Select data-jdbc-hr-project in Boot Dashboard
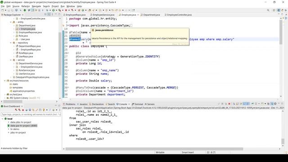 pyautogui.click(x=21, y=122)
